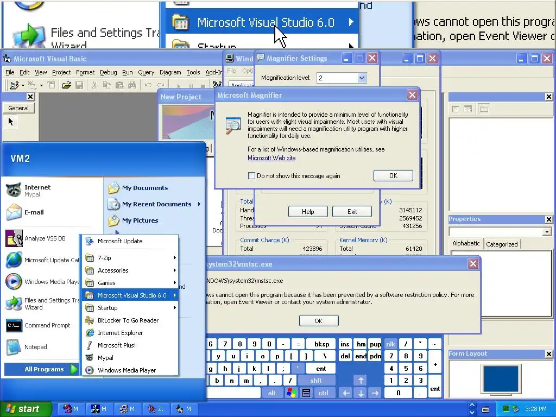Open the Tools menu in Visual Basic

193,72
